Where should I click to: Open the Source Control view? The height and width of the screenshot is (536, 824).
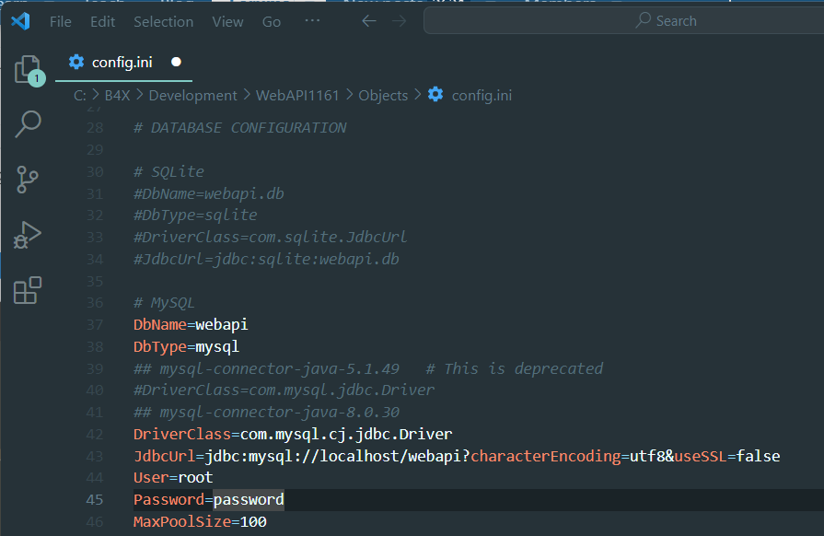pyautogui.click(x=28, y=179)
